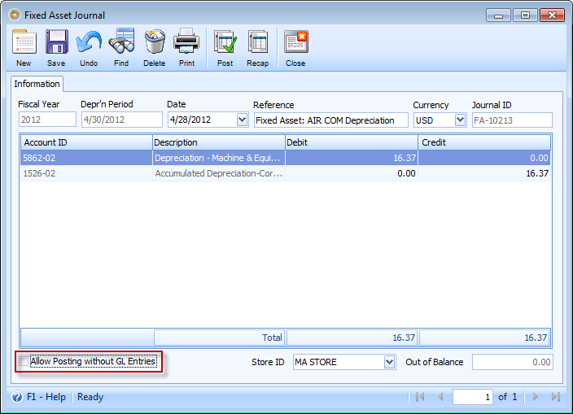Click debit 0.00 in row 1526-02

351,173
